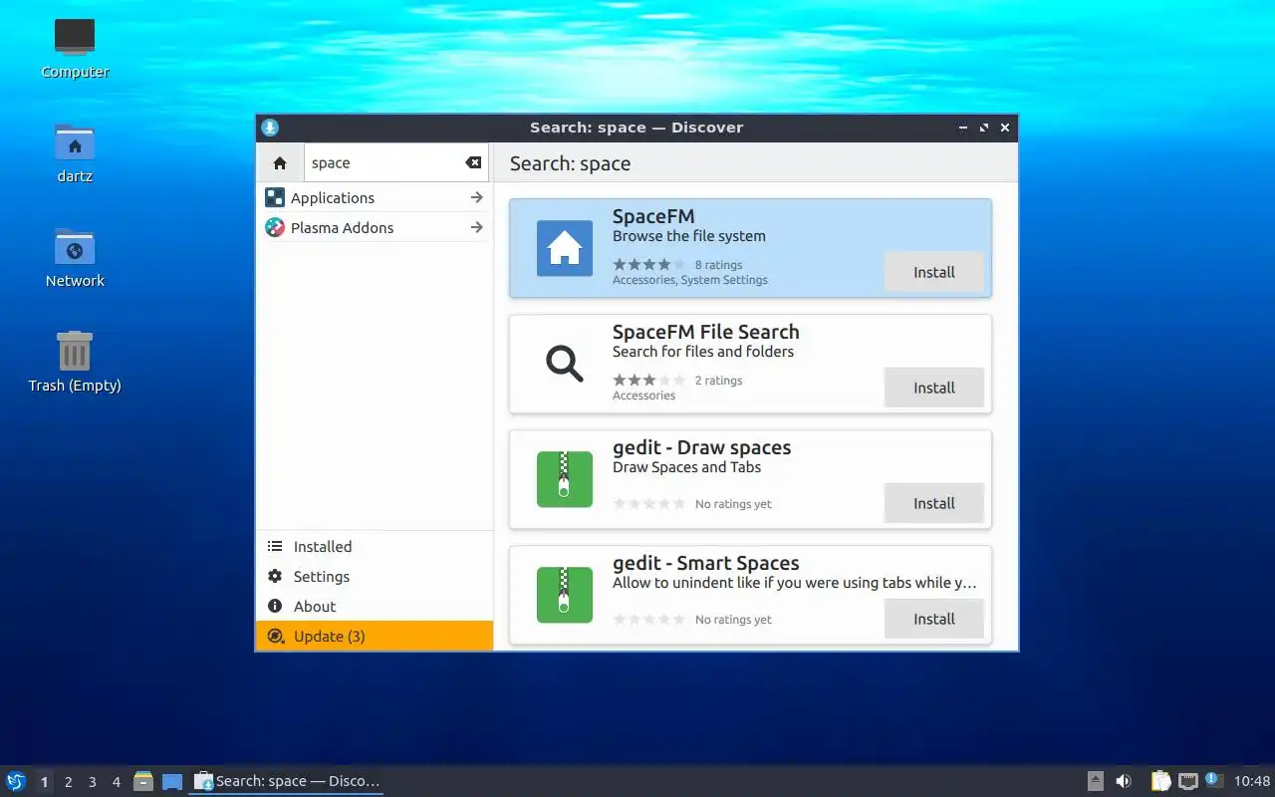Click the "SpaceFM File Search" title

(706, 332)
